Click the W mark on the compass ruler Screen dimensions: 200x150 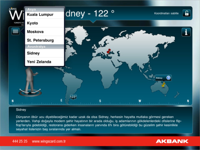(140, 101)
